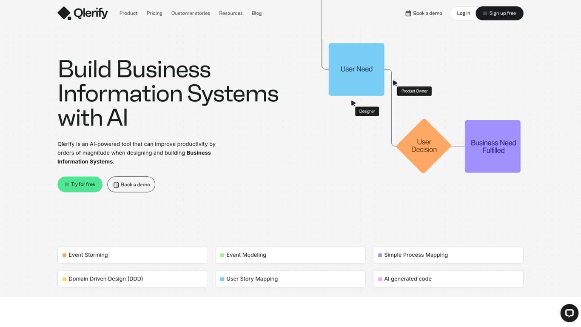The width and height of the screenshot is (581, 327).
Task: Select the purple Business Need Fulfilled node
Action: tap(493, 146)
